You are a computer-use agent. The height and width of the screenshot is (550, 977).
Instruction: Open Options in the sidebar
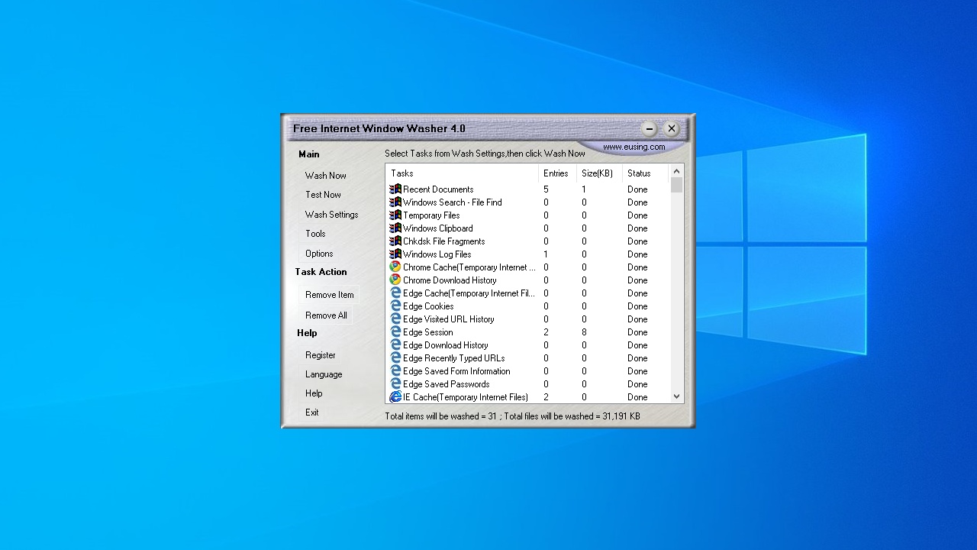(x=319, y=254)
